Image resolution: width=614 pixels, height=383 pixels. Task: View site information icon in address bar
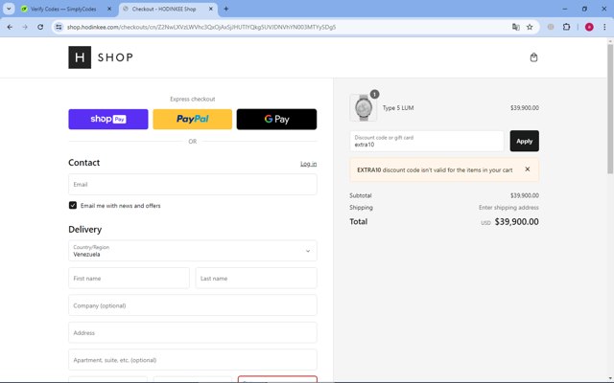(x=59, y=27)
